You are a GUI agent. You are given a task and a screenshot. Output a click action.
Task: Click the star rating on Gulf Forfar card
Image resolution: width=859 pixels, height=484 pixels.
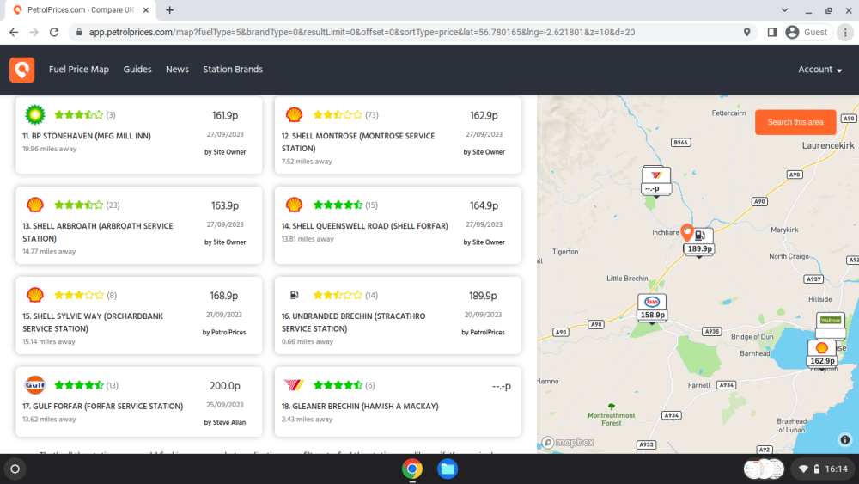(x=79, y=385)
